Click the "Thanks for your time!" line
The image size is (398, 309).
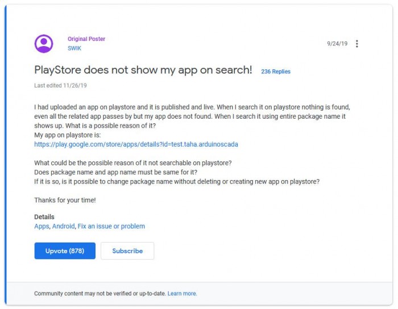click(64, 200)
